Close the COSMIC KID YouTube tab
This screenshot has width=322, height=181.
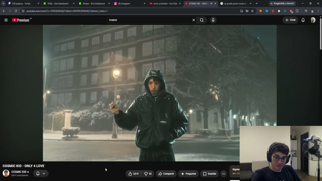pyautogui.click(x=215, y=4)
